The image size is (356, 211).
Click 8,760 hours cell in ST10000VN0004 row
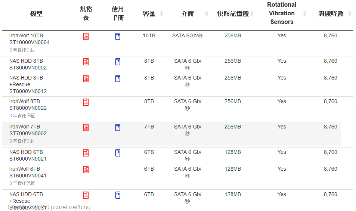click(331, 35)
